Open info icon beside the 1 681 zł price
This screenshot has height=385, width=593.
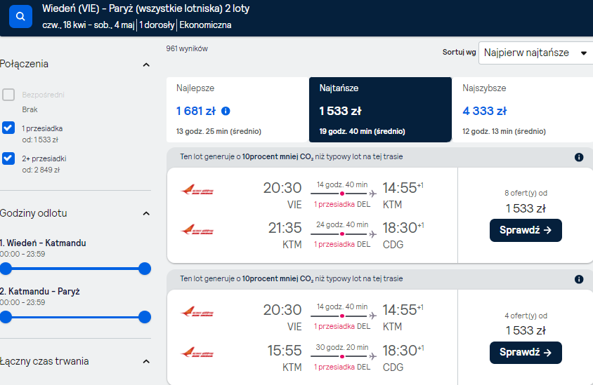[x=226, y=111]
